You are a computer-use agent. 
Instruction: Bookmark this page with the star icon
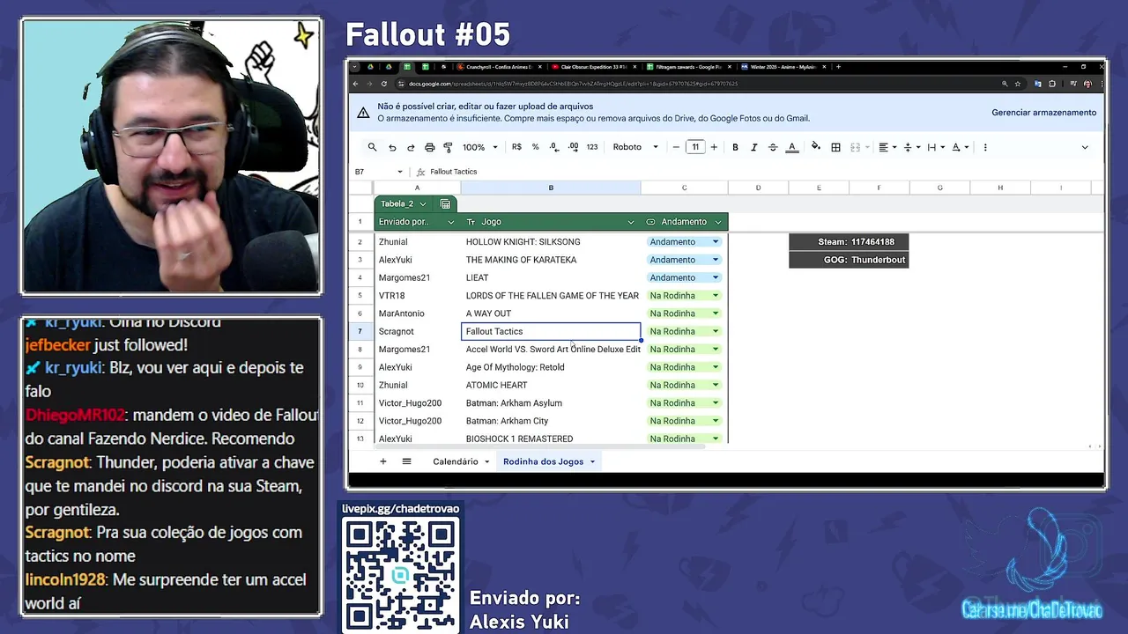tap(1018, 84)
